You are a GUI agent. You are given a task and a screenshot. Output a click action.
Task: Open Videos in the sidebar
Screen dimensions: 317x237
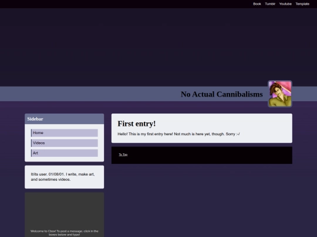(65, 143)
